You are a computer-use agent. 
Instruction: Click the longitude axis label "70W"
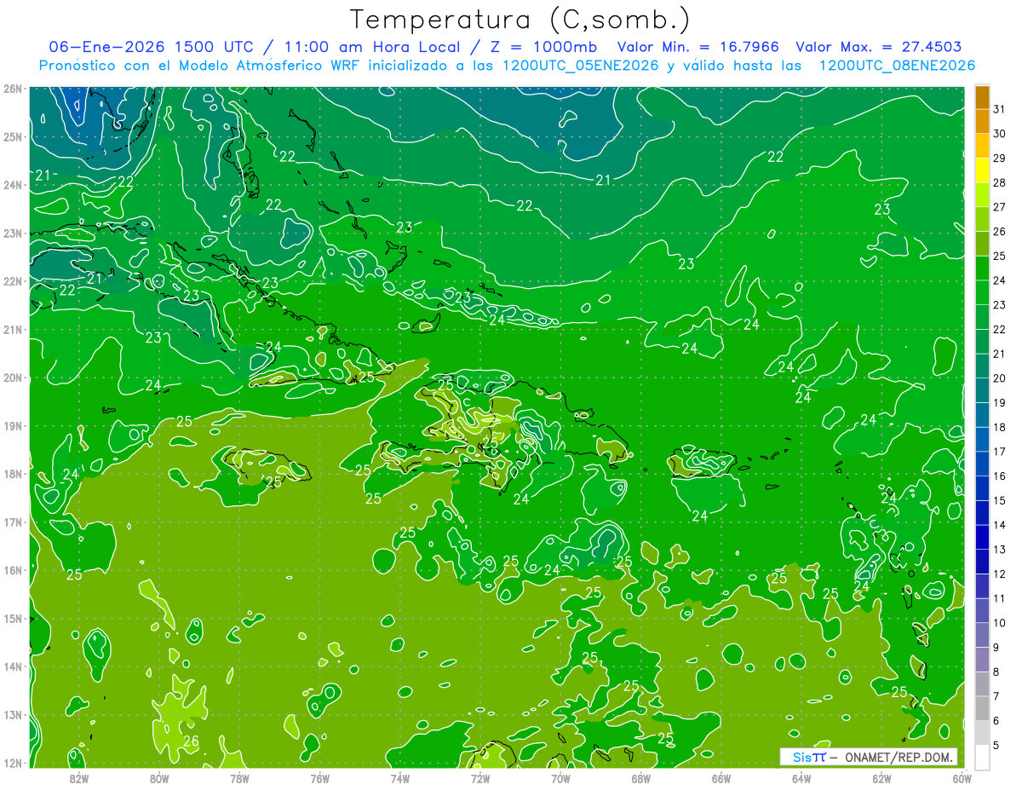click(560, 778)
